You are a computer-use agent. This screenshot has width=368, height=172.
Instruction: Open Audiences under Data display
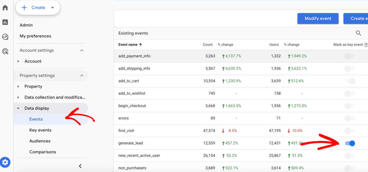[40, 141]
